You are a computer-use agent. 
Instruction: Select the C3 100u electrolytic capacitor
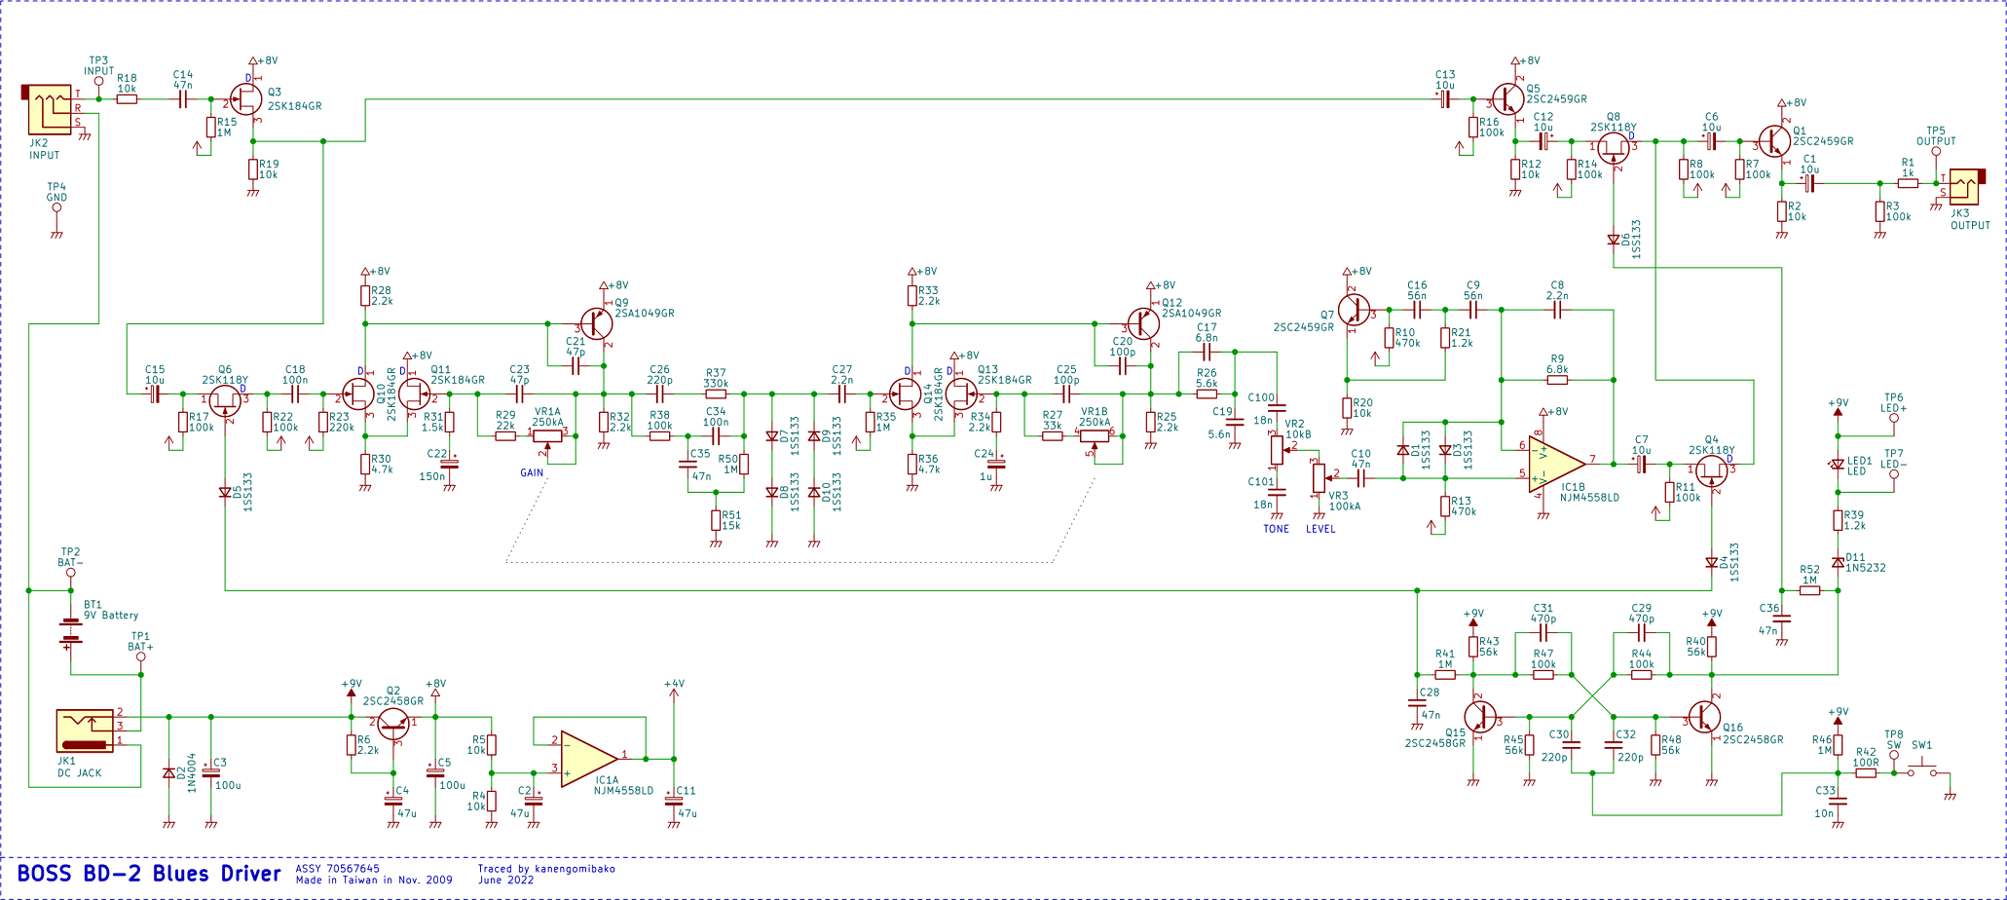(x=211, y=771)
